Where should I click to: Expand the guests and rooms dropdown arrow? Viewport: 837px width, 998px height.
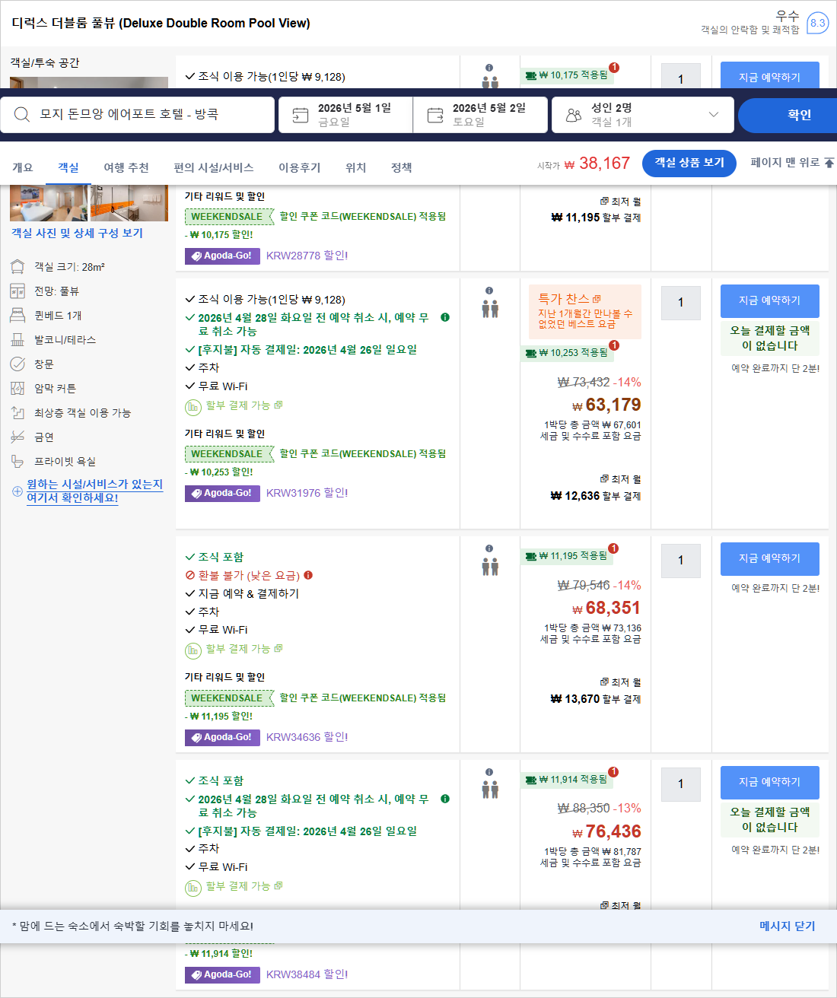(713, 115)
